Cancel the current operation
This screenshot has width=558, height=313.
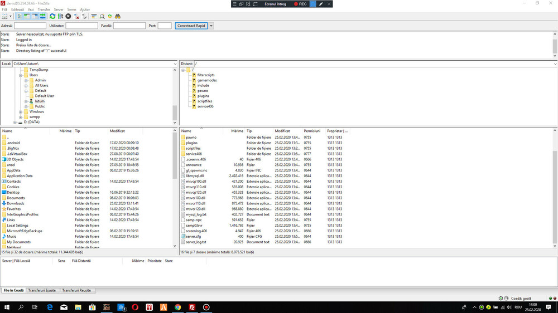pyautogui.click(x=68, y=16)
